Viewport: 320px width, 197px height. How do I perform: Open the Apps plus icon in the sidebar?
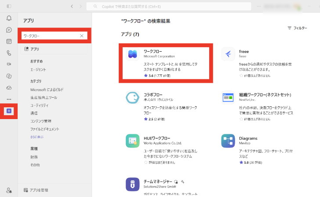[x=9, y=111]
